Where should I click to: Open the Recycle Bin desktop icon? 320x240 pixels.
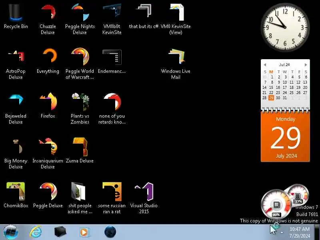(x=16, y=13)
